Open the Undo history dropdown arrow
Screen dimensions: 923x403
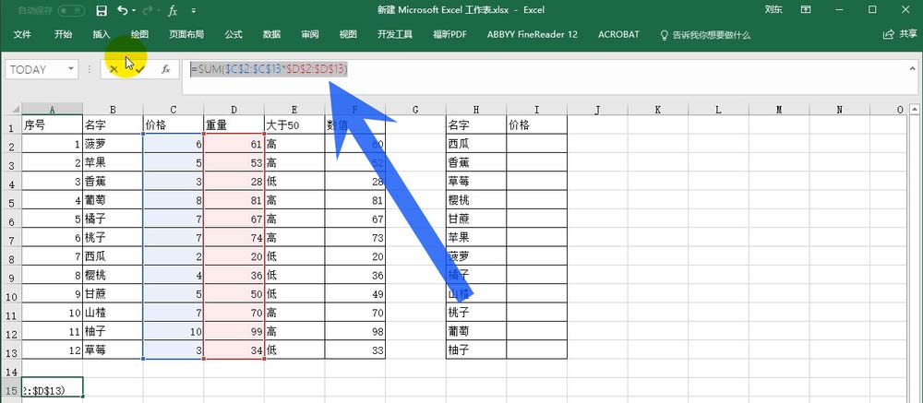click(134, 10)
